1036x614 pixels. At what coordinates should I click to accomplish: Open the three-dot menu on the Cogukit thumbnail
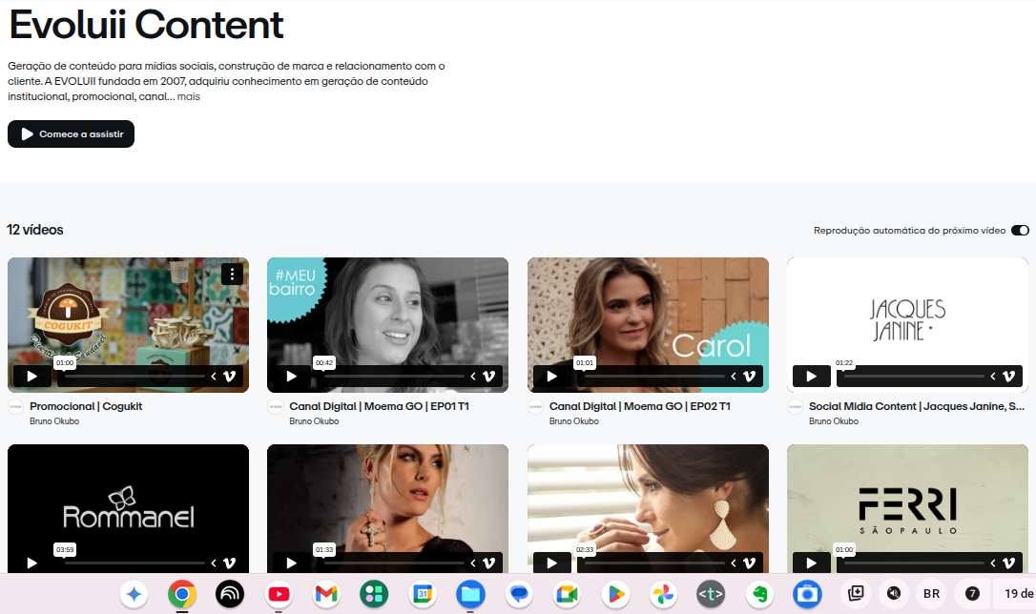pos(232,274)
